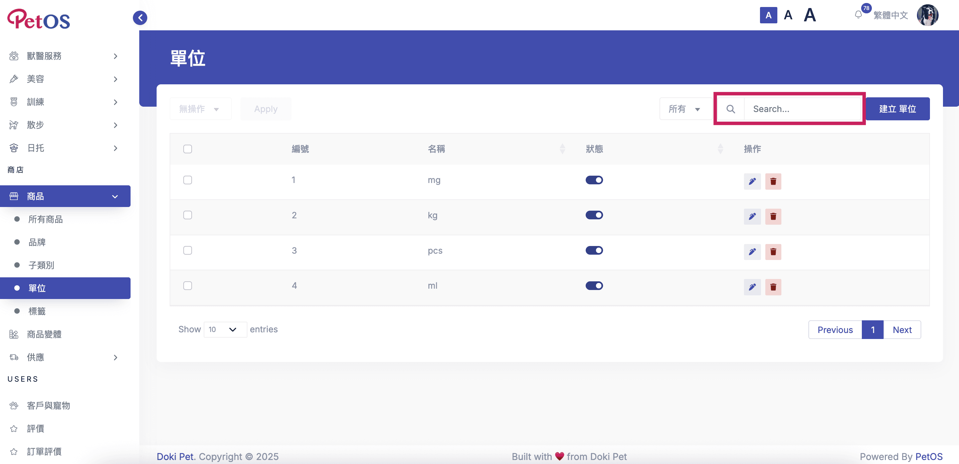Screen dimensions: 959x464
Task: Delete the kg unit with trash icon
Action: (773, 217)
